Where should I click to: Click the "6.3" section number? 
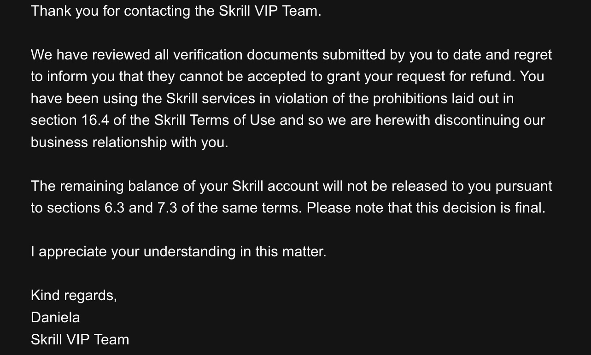(x=114, y=208)
